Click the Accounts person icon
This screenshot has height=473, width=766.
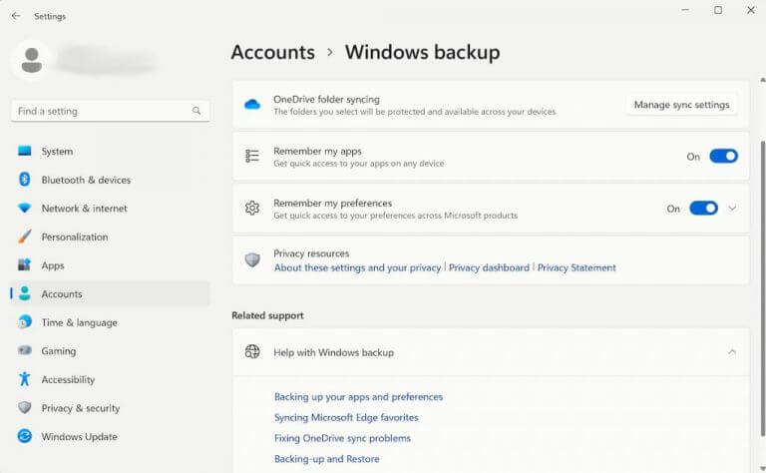pos(24,293)
